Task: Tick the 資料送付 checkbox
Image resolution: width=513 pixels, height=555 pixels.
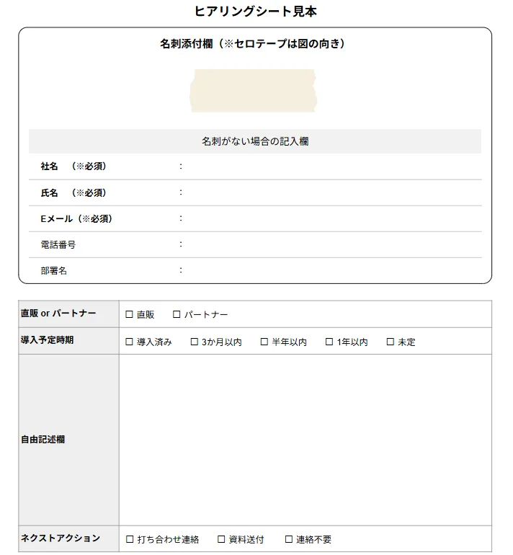Action: pos(221,539)
